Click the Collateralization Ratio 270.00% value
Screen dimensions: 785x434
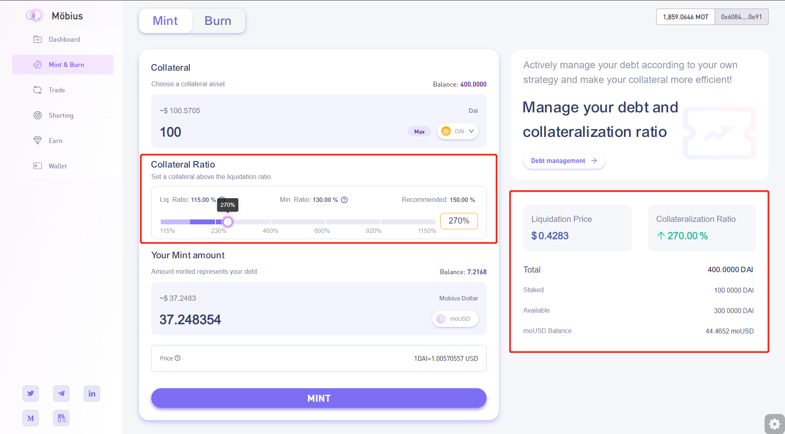[x=682, y=236]
